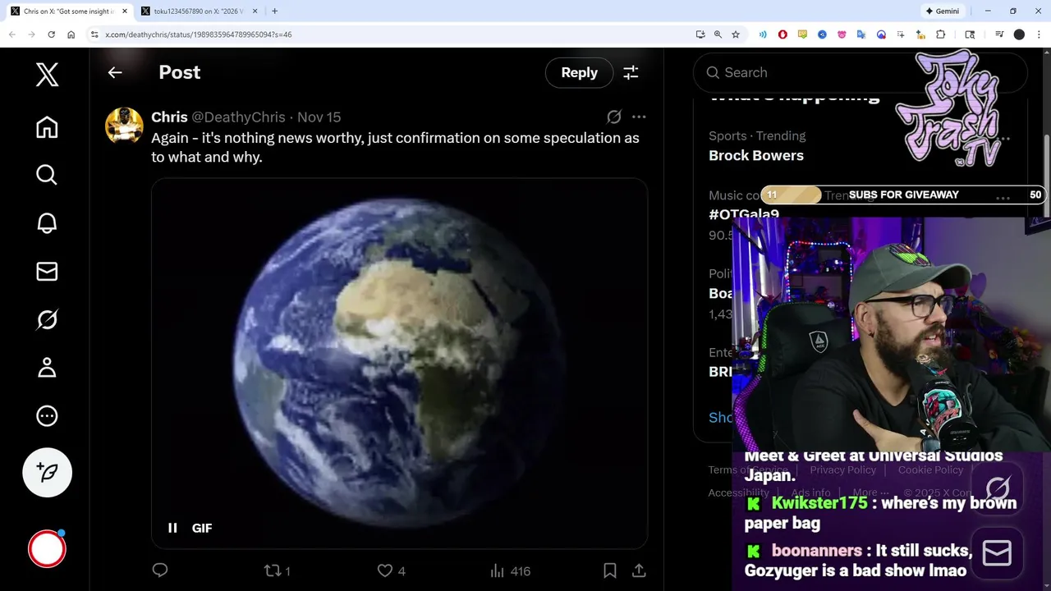Click Grok explain icon on the post
Screen dimensions: 1051x591
pos(613,117)
